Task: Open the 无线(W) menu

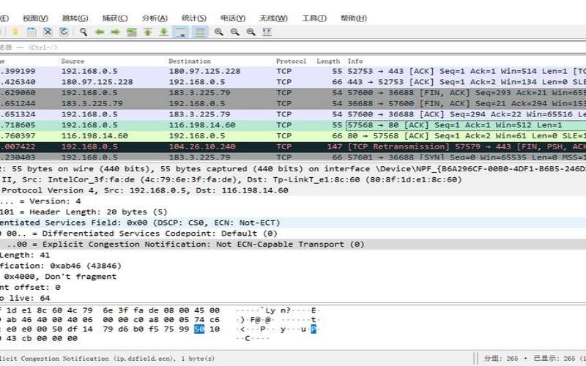Action: pyautogui.click(x=273, y=18)
